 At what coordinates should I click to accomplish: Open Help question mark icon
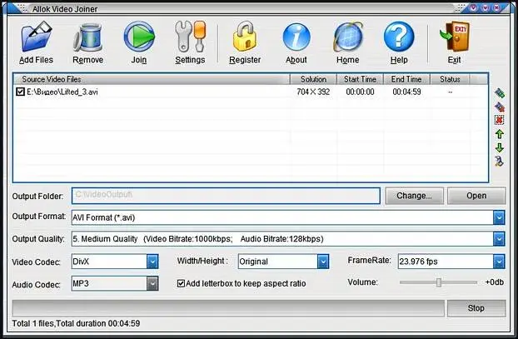pyautogui.click(x=399, y=37)
